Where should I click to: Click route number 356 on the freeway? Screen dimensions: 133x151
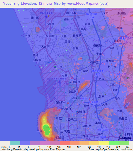pyautogui.click(x=98, y=74)
